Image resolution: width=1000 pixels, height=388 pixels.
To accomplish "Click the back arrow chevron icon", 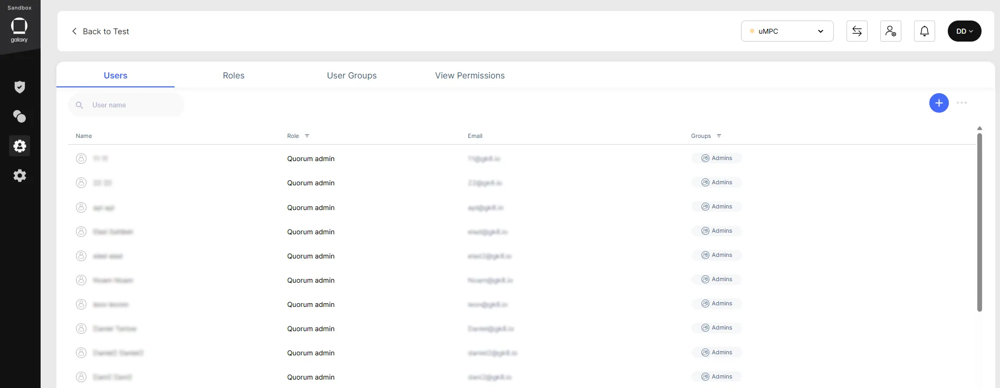I will coord(74,31).
